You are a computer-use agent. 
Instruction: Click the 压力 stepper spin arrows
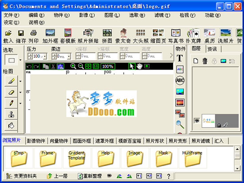[x=30, y=56]
